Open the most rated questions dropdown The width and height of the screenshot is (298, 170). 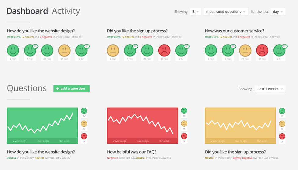pos(226,12)
